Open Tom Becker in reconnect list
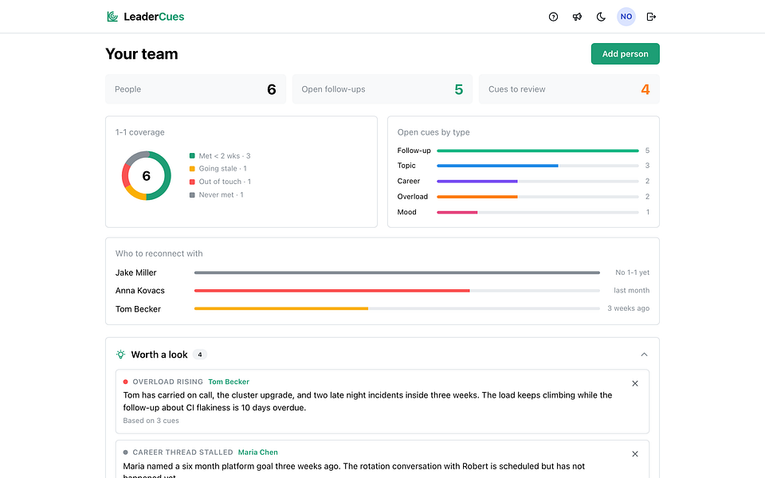Viewport: 765px width, 478px height. tap(138, 309)
